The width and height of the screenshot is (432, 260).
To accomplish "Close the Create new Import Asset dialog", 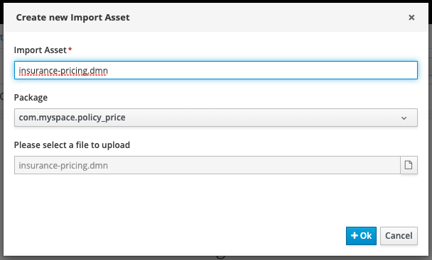I will pyautogui.click(x=411, y=18).
